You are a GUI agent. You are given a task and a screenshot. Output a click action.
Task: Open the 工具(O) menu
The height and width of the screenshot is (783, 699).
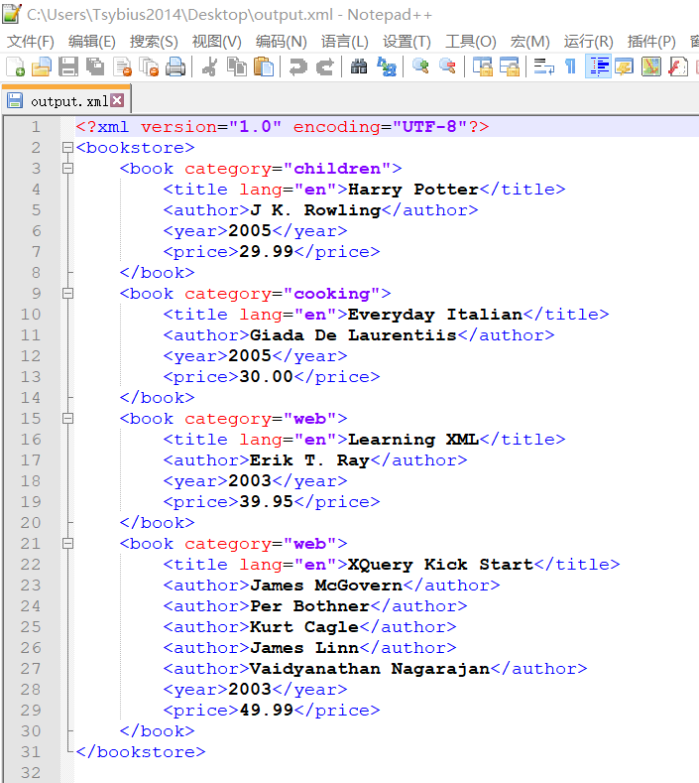(x=471, y=41)
